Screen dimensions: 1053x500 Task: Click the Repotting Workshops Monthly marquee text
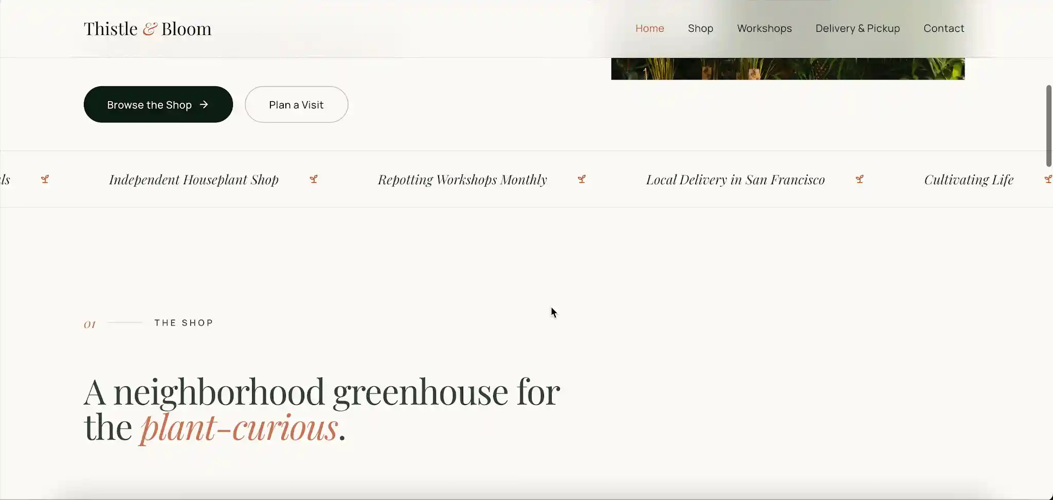462,180
